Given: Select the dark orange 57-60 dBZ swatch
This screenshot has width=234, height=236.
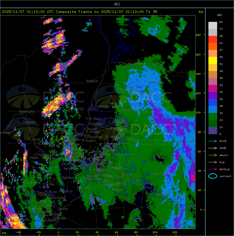Looking at the screenshot, I should (213, 46).
